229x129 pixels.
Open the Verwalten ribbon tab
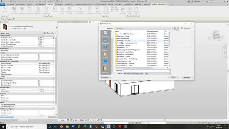pyautogui.click(x=118, y=5)
